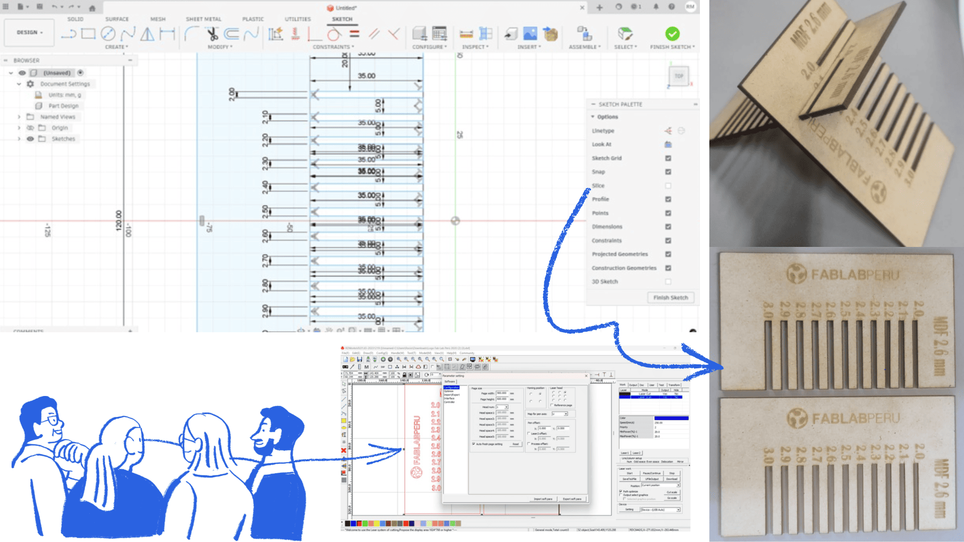Click the Measure inspect icon
This screenshot has width=964, height=542.
point(466,34)
